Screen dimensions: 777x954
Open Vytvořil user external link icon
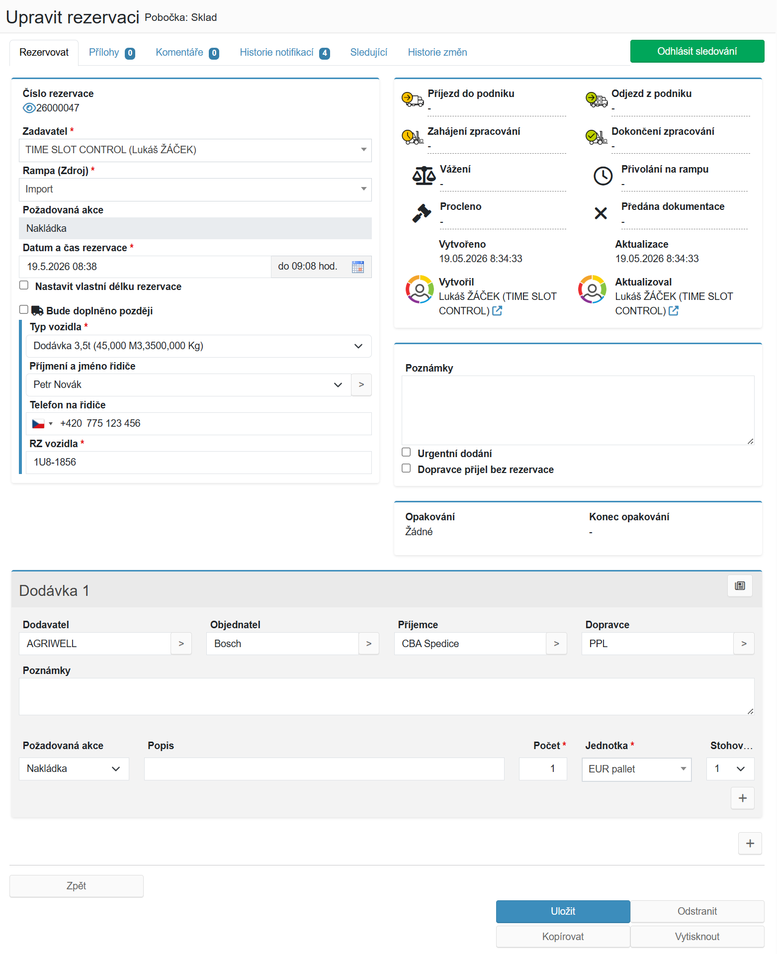(497, 311)
